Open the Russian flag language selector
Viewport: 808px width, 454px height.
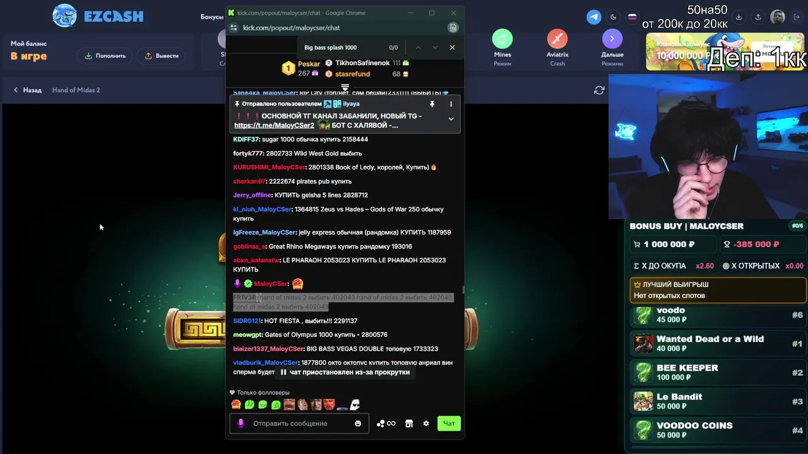click(632, 17)
